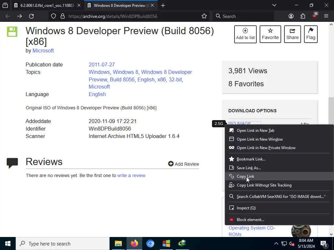Go forward with the forward arrow
Viewport: 334px width, 250px height.
tap(20, 16)
